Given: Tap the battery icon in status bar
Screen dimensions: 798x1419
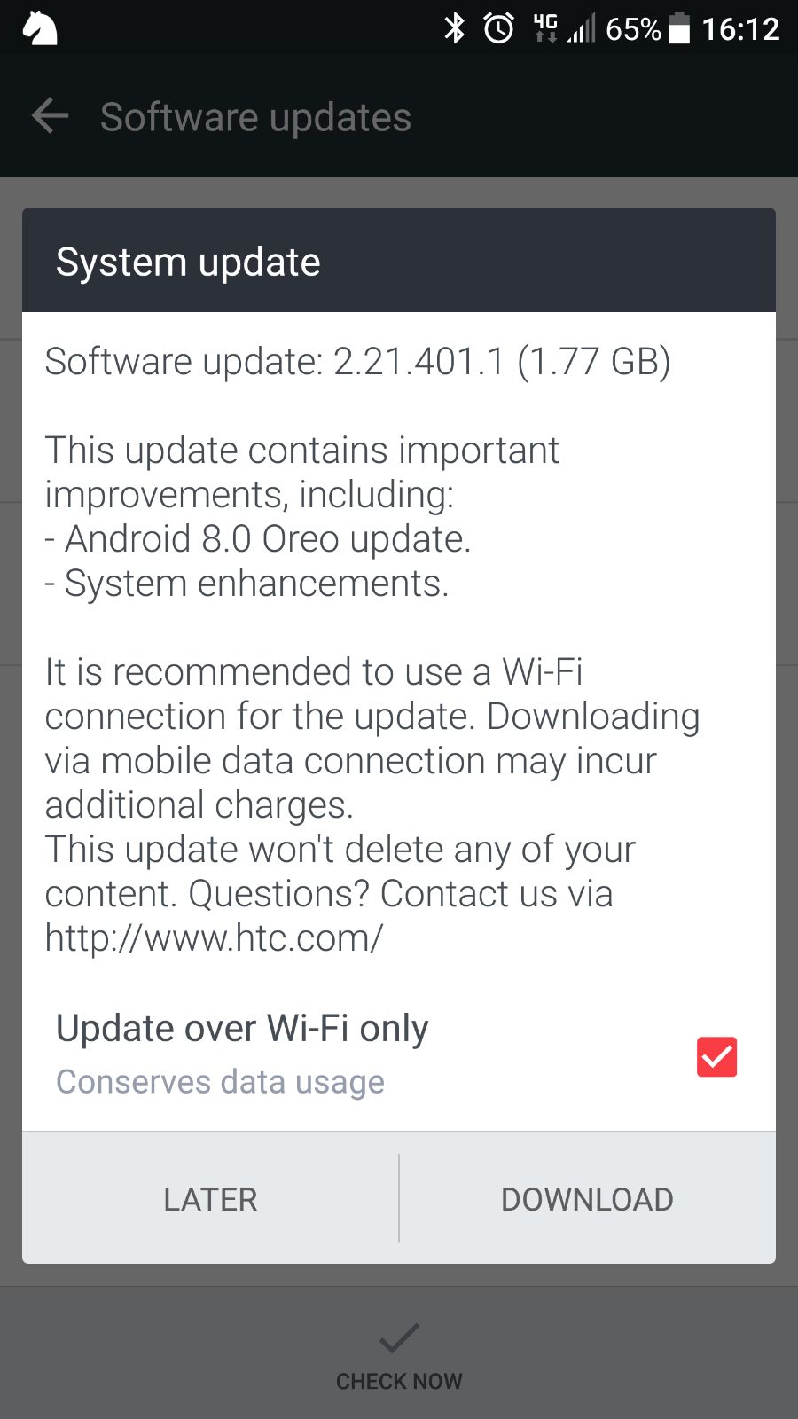Looking at the screenshot, I should (679, 28).
